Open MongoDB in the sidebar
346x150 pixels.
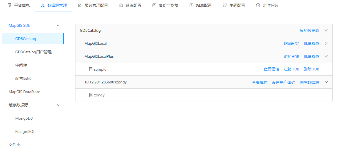pyautogui.click(x=24, y=118)
